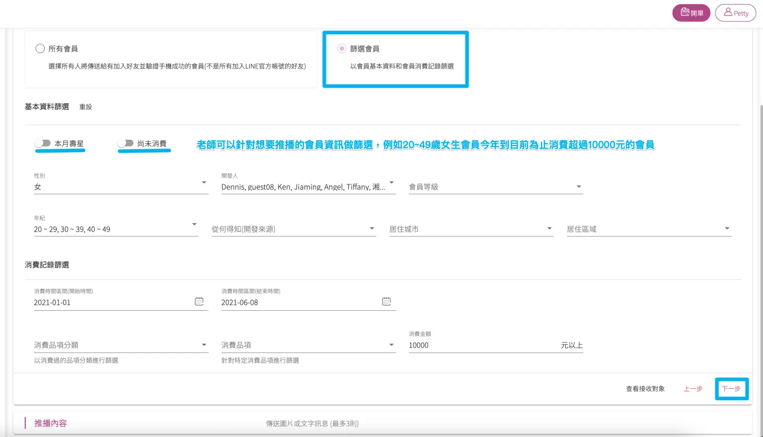Open the start date calendar picker
The image size is (763, 437).
[199, 302]
